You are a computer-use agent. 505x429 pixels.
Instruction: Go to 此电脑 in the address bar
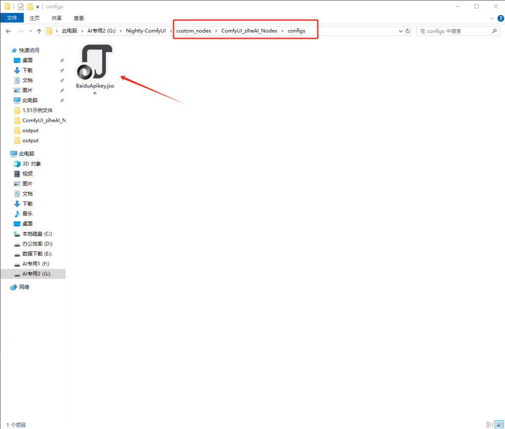pyautogui.click(x=70, y=31)
